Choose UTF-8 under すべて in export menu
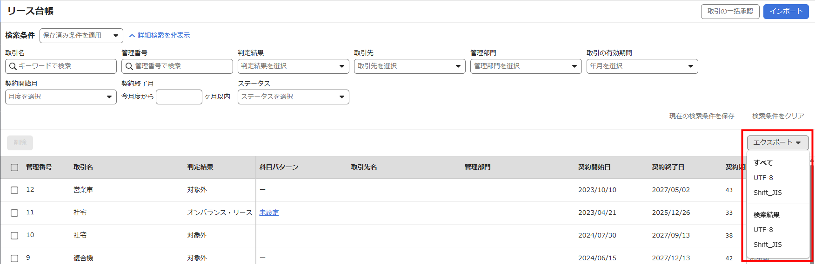Image resolution: width=815 pixels, height=264 pixels. [x=763, y=178]
